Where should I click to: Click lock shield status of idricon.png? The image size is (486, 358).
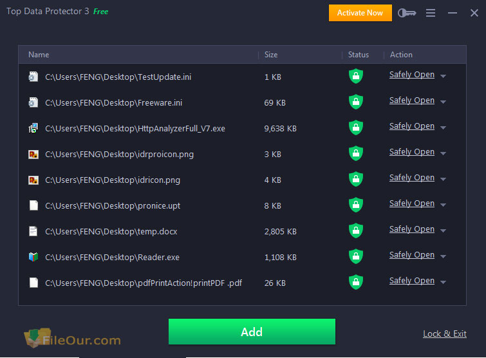click(356, 179)
